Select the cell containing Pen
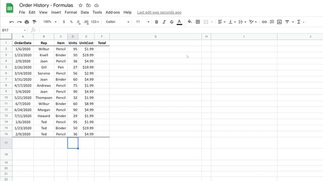 pos(61,67)
